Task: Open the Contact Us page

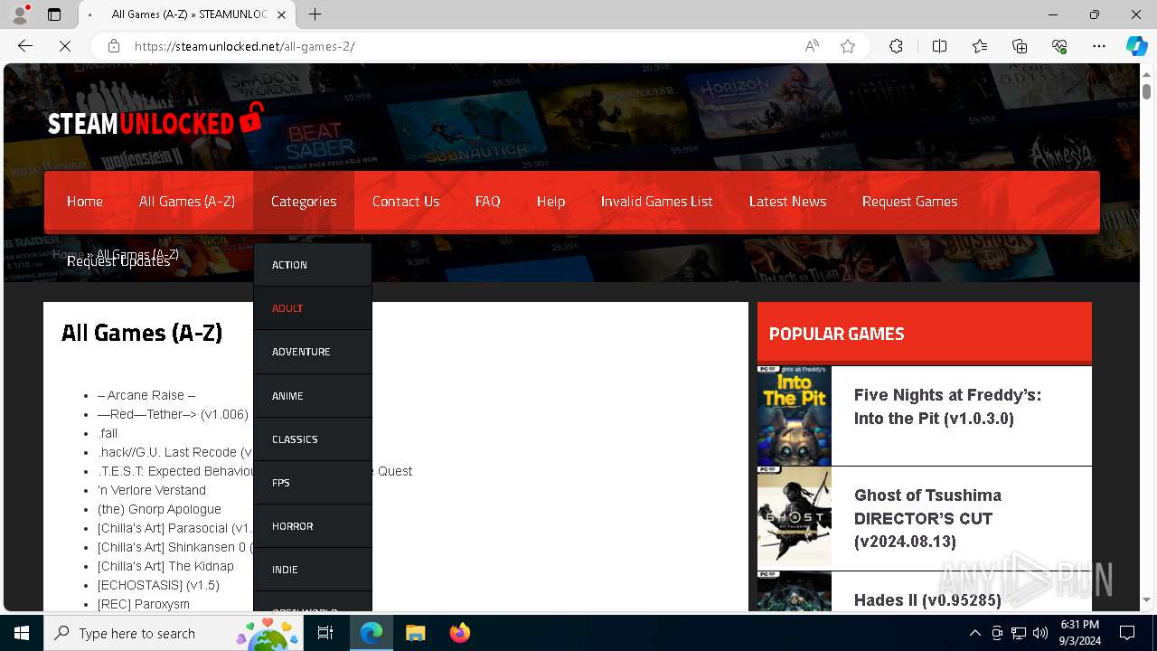Action: tap(406, 202)
